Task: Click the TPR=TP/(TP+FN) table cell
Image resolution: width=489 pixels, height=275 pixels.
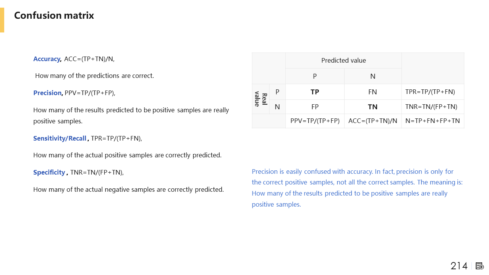Action: [430, 92]
